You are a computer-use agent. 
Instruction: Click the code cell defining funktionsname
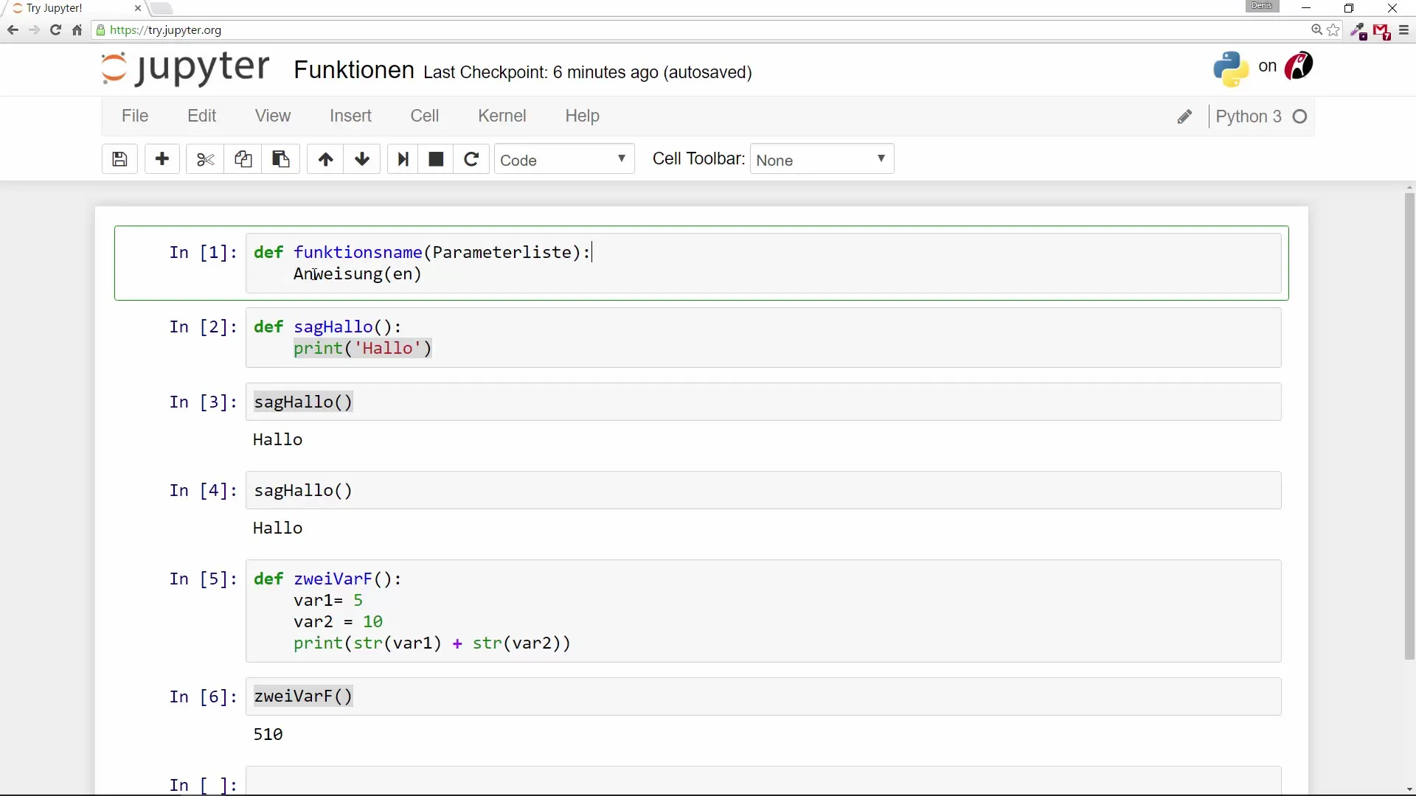(x=763, y=263)
